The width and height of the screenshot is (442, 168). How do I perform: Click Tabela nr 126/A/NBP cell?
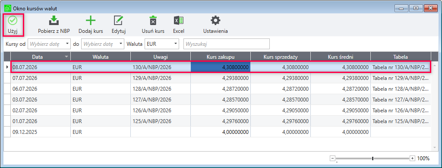[x=401, y=110]
